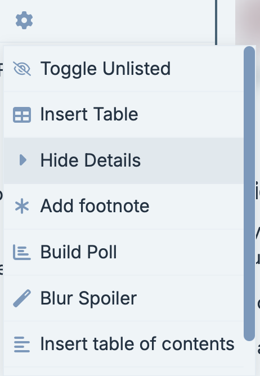Screen dimensions: 260x376
Task: Click the dark vertical divider beside the gear toolbar
Action: coord(216,23)
